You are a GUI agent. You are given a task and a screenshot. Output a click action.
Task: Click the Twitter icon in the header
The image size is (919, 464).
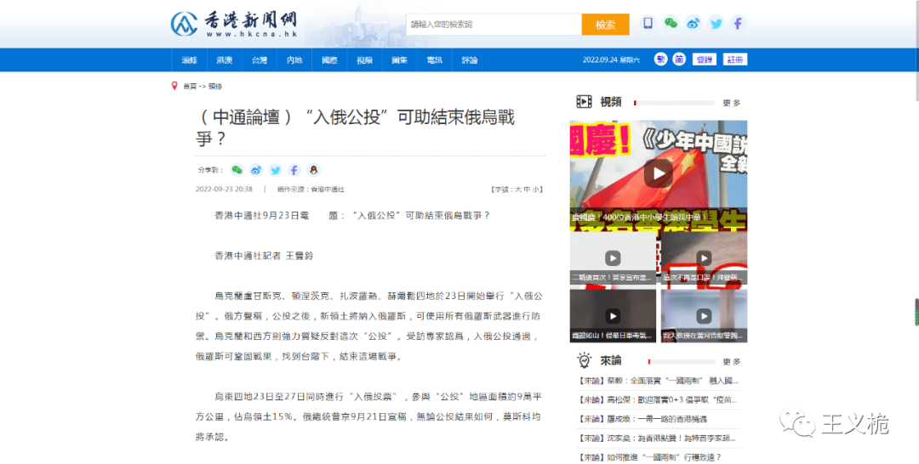point(716,24)
